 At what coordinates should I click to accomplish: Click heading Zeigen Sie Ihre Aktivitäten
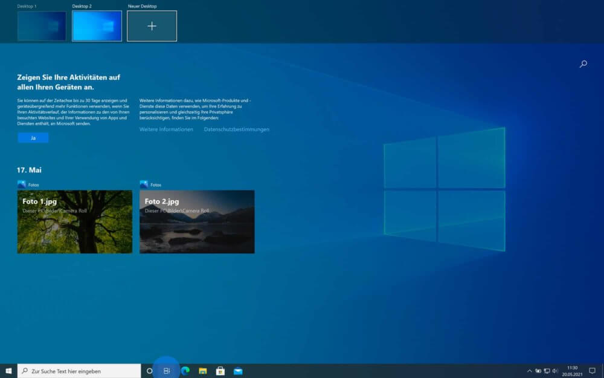click(69, 82)
